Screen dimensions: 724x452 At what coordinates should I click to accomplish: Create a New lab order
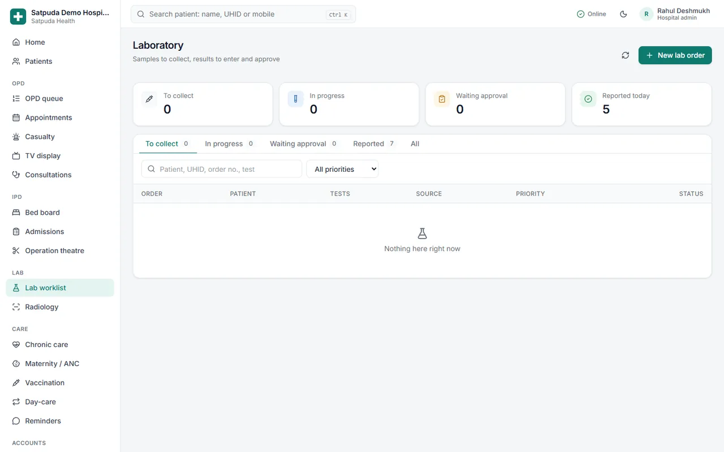(675, 55)
